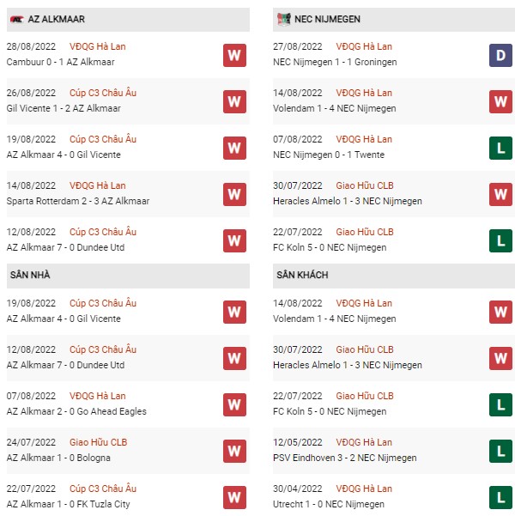Click L badge for Utrecht 1-0 result
The width and height of the screenshot is (515, 516).
(x=500, y=498)
